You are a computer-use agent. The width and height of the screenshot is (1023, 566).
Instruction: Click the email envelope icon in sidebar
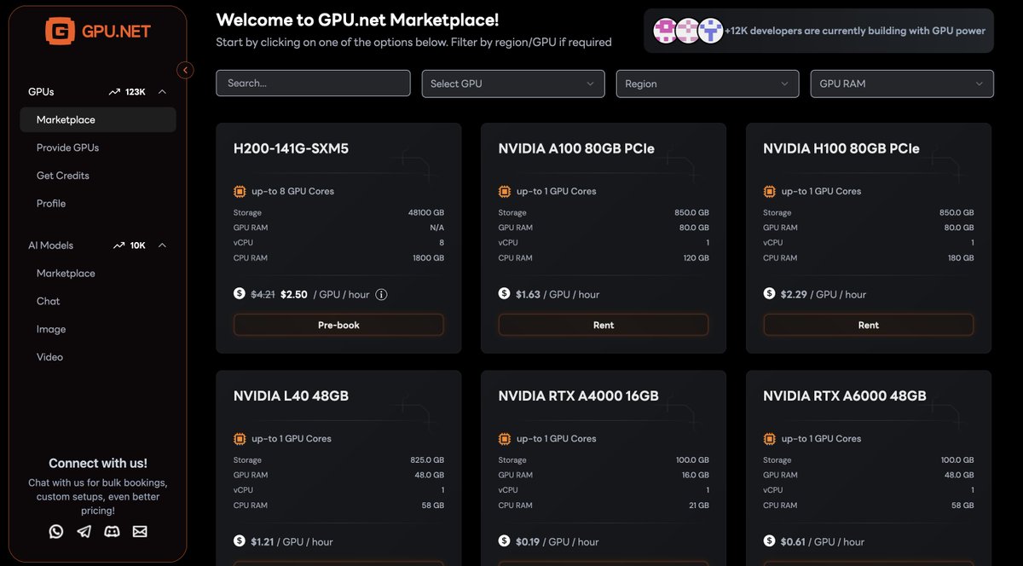pos(140,531)
